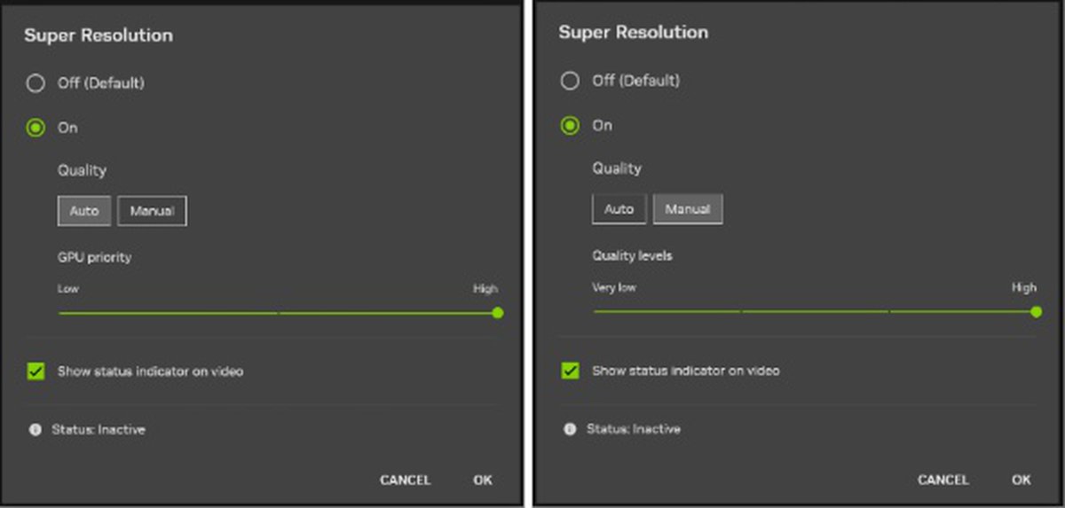Switch to Auto quality in Quality levels dialog

(x=619, y=209)
